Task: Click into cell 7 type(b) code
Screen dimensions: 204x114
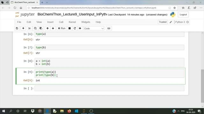Action: tap(109, 47)
